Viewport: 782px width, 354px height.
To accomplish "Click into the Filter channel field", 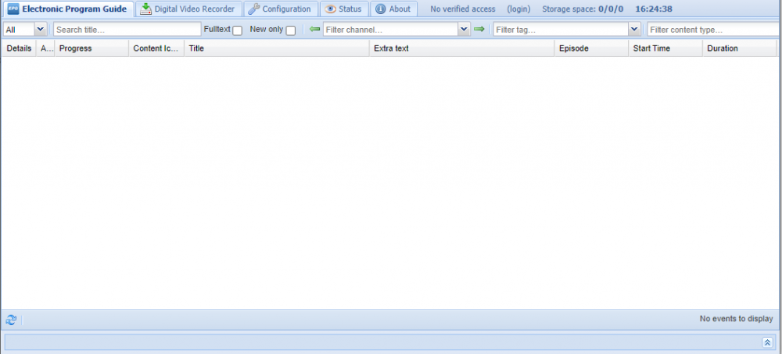I will click(x=390, y=30).
